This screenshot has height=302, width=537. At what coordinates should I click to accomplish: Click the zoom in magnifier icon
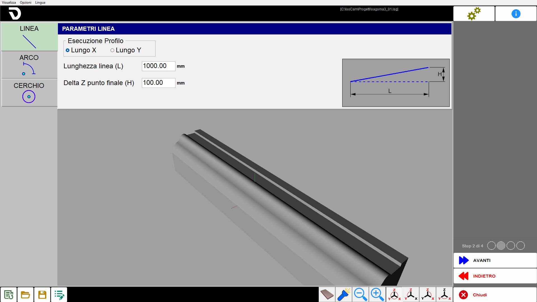[377, 294]
